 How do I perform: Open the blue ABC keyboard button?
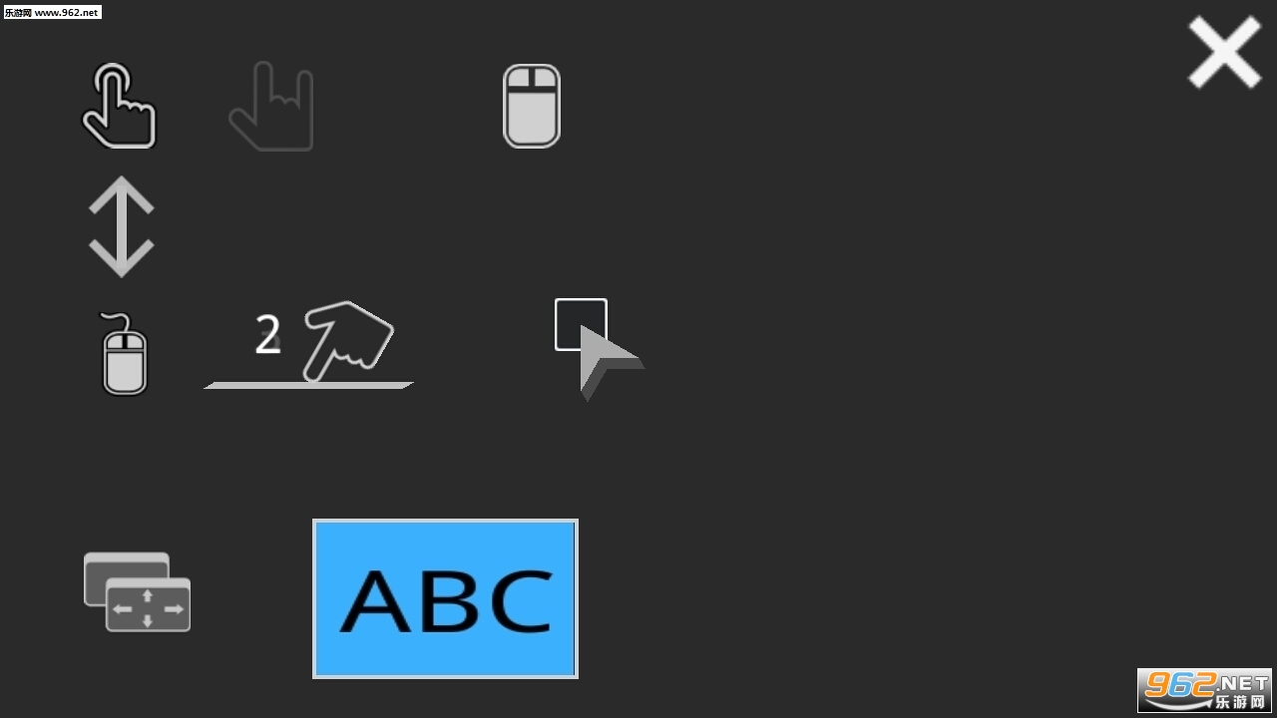445,598
